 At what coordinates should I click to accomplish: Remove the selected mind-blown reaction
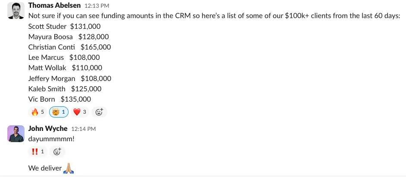pos(59,112)
